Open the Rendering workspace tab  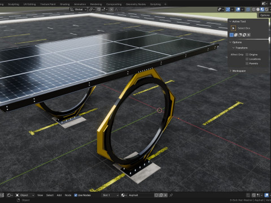click(96, 4)
